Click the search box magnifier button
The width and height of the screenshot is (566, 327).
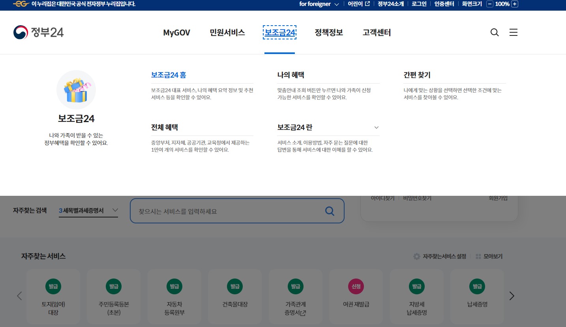click(330, 211)
